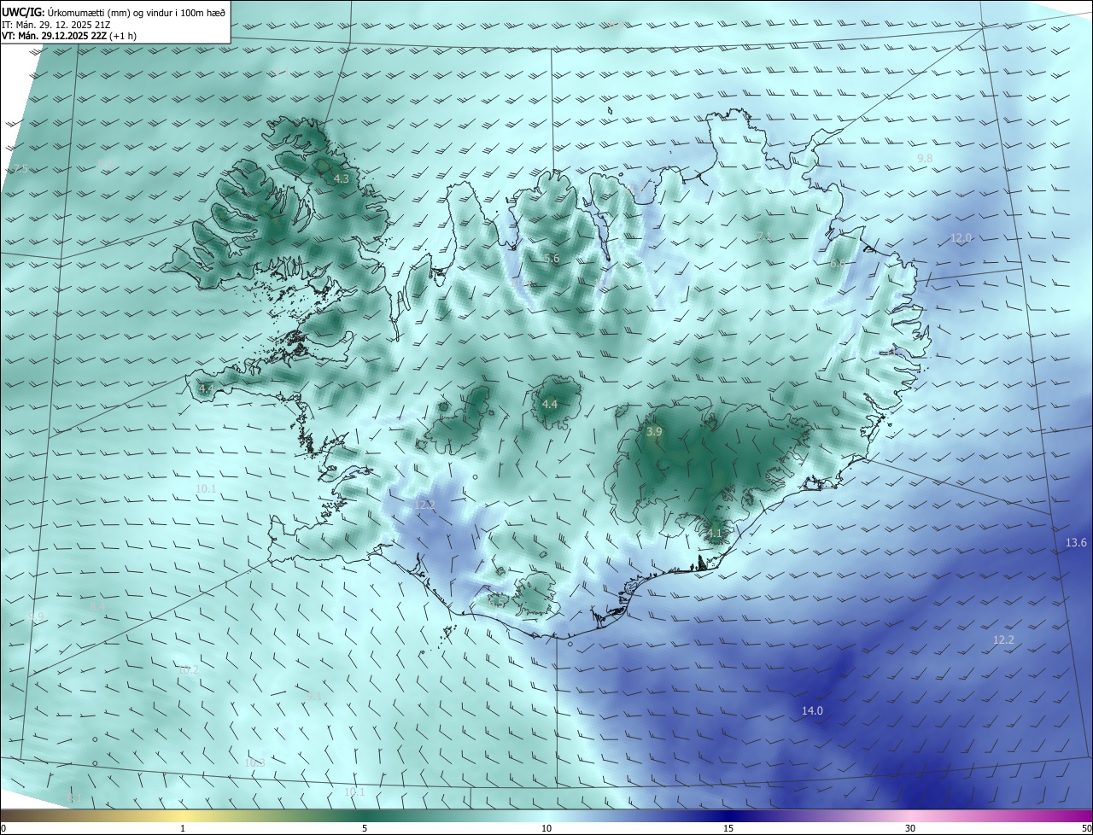Click the 14.0 value in the dark blue area

(x=812, y=711)
